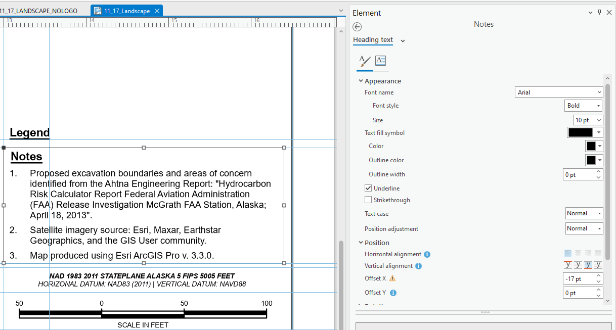The height and width of the screenshot is (330, 616).
Task: Select the 11_17_Landscape layout tab
Action: coord(126,9)
